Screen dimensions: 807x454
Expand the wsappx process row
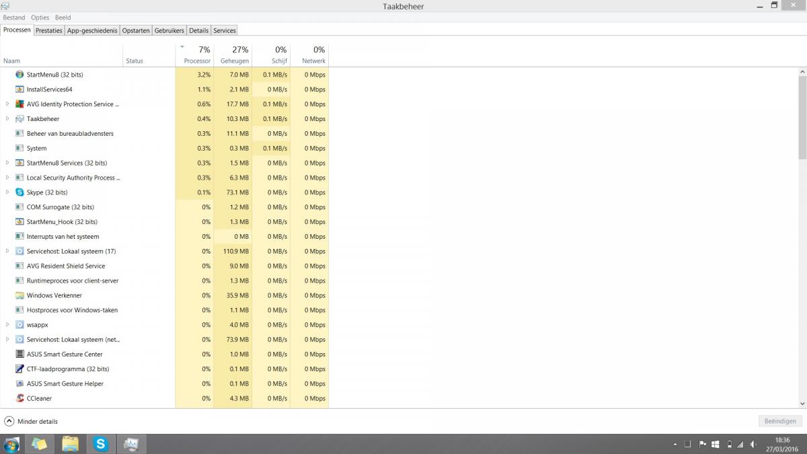coord(7,325)
